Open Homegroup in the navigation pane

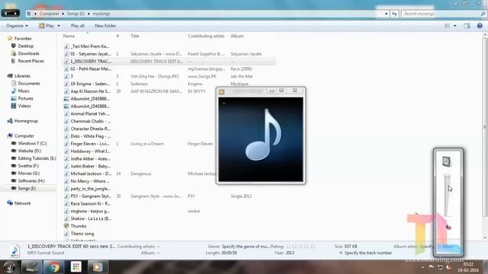[26, 121]
